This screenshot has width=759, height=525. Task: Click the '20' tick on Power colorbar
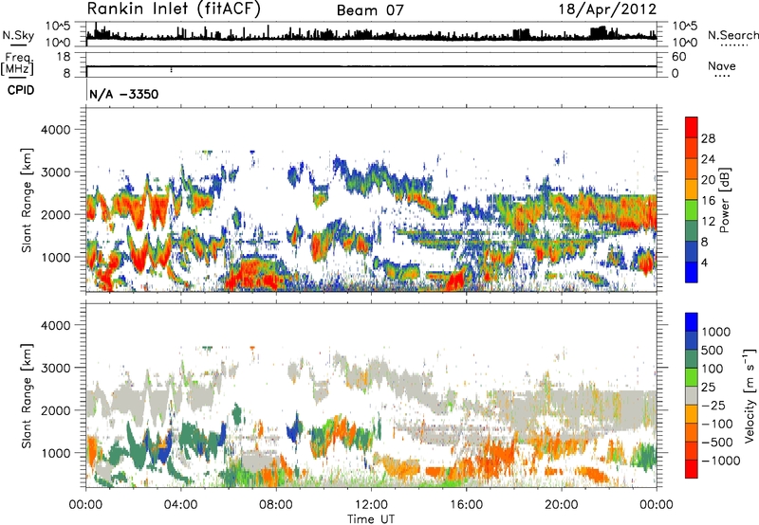click(x=708, y=180)
